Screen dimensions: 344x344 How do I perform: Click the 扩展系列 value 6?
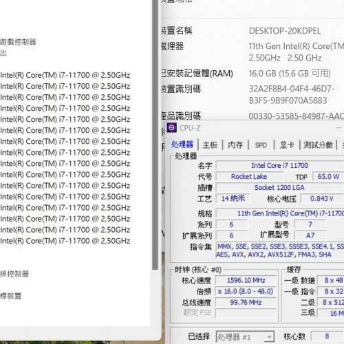pos(232,235)
